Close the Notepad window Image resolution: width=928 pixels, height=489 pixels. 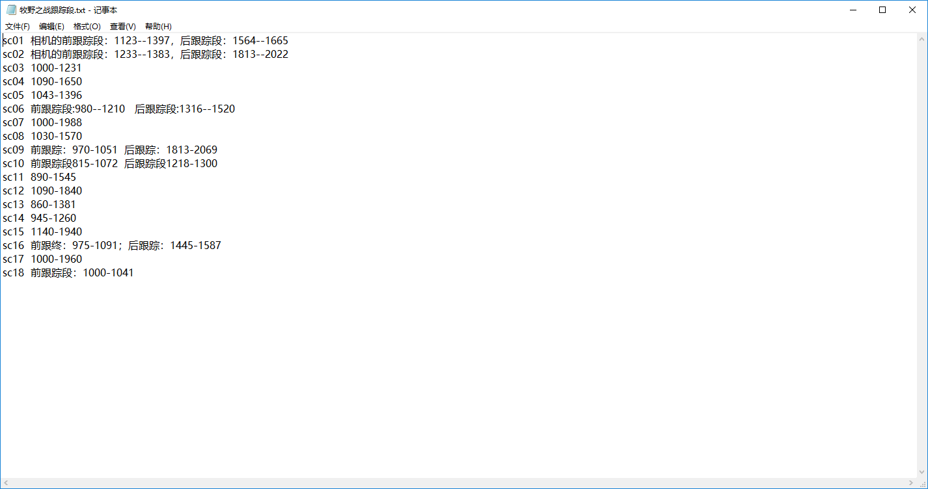click(912, 10)
